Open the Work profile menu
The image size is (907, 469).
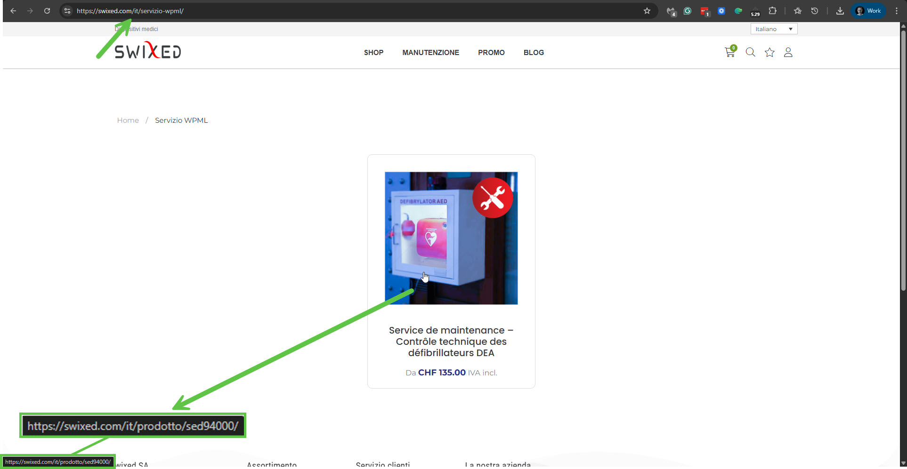pyautogui.click(x=868, y=11)
